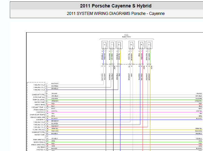Click the 'FLOW CTRL VLV' pin label
The height and width of the screenshot is (151, 203).
39,130
